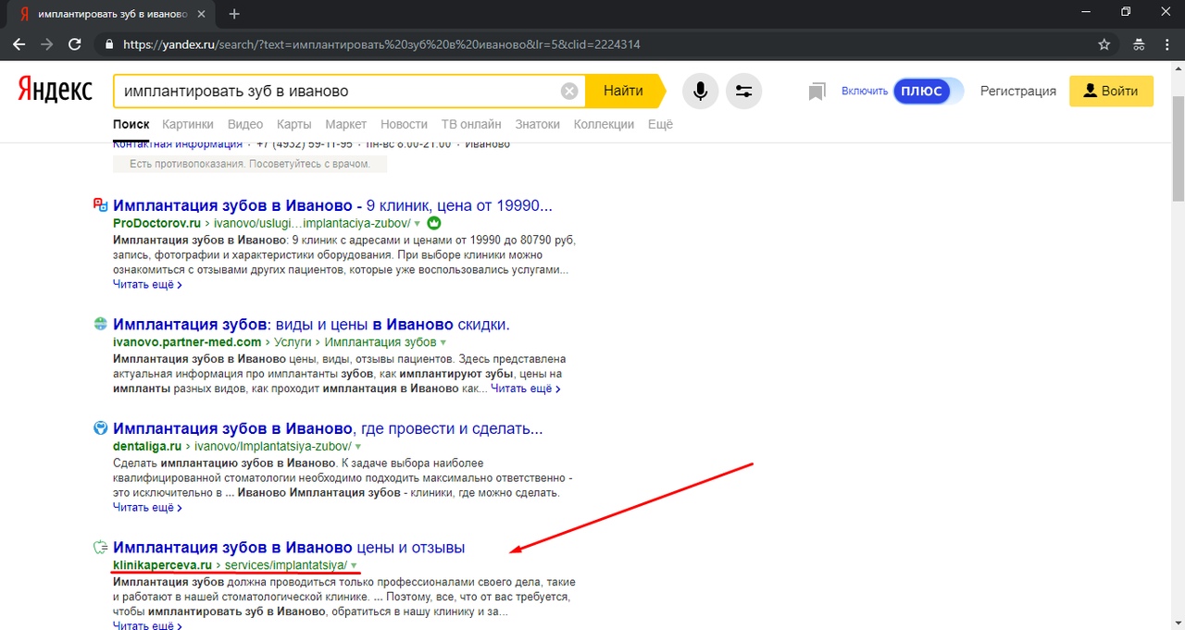This screenshot has height=630, width=1185.
Task: Open saved bookmarks ribbon icon
Action: click(x=817, y=92)
